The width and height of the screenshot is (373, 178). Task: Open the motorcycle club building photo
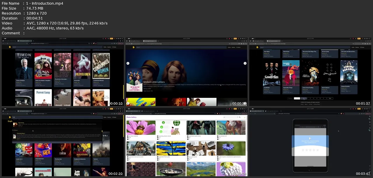(141, 149)
